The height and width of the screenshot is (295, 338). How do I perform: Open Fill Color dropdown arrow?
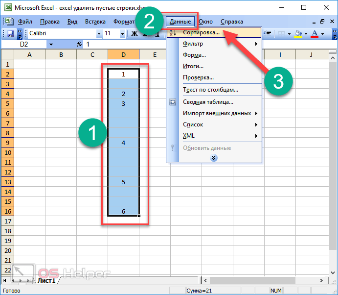pos(306,34)
